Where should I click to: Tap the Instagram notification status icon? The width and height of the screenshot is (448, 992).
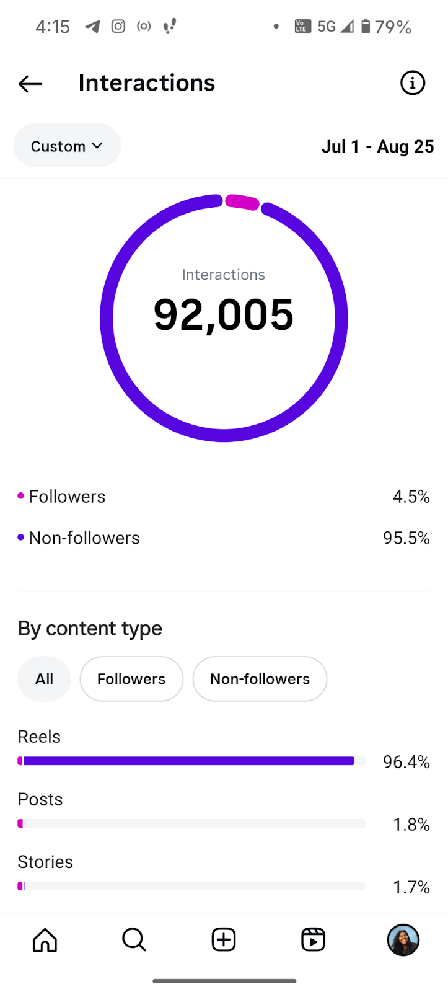118,26
